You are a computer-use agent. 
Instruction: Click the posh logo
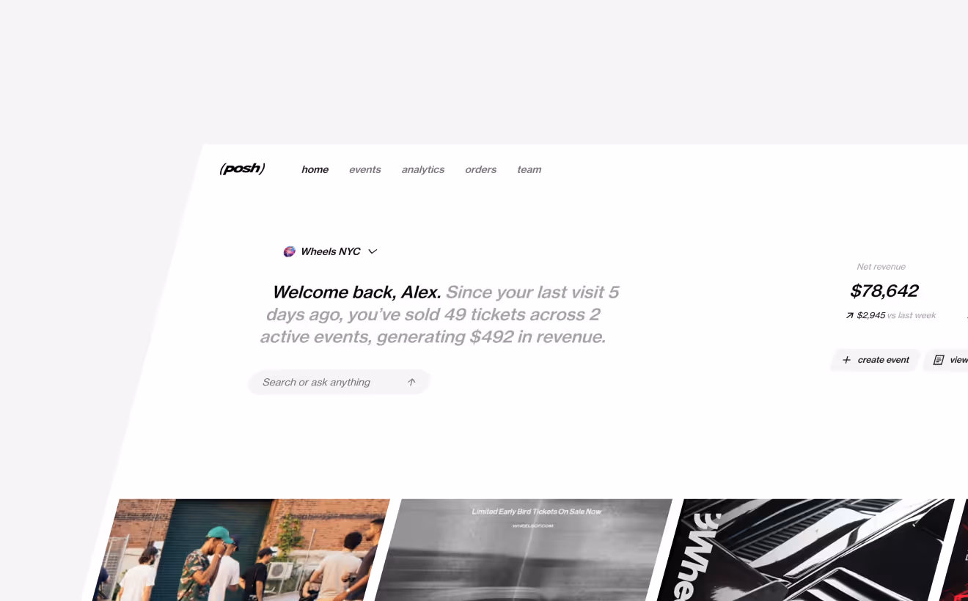tap(242, 169)
